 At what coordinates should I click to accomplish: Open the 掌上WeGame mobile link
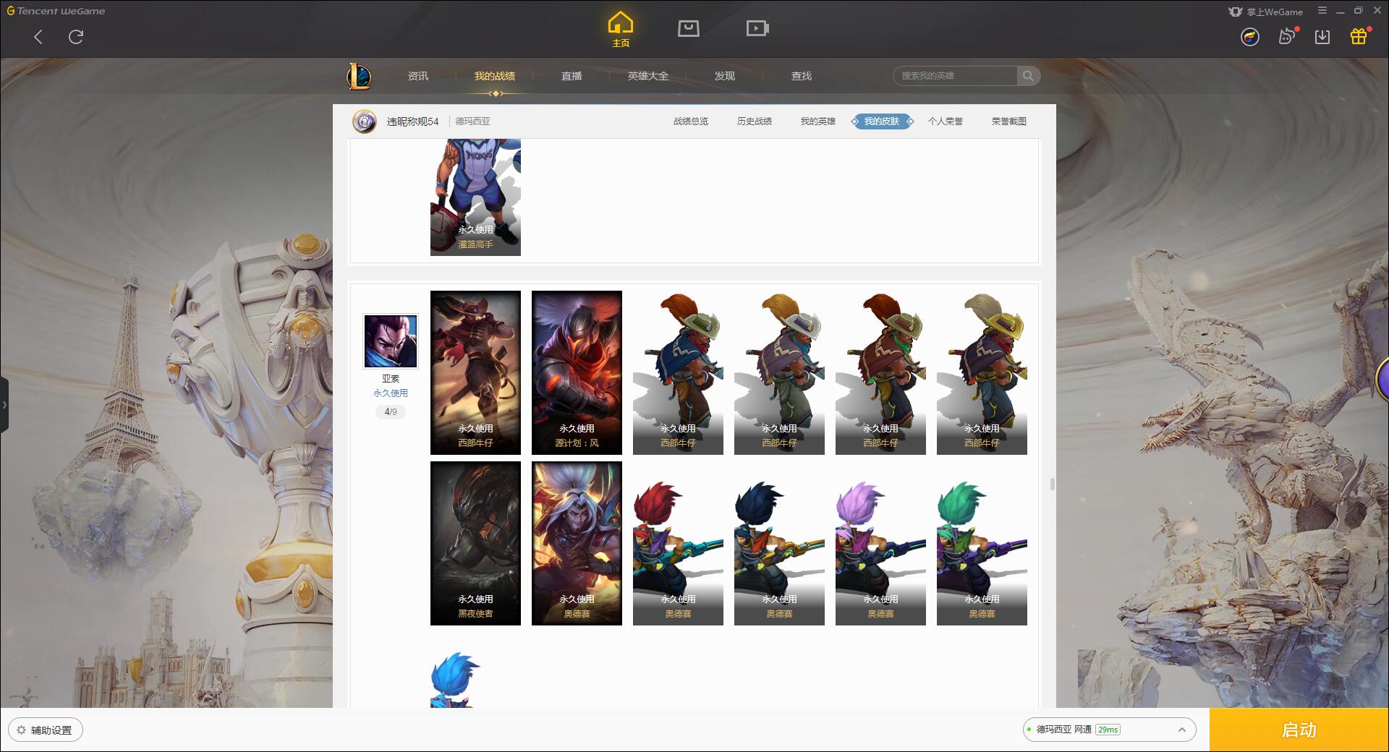coord(1265,12)
